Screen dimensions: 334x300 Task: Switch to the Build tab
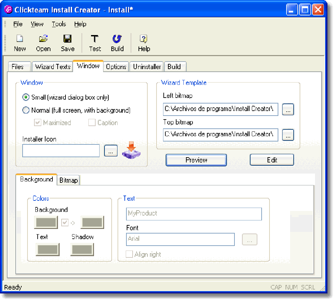(175, 67)
